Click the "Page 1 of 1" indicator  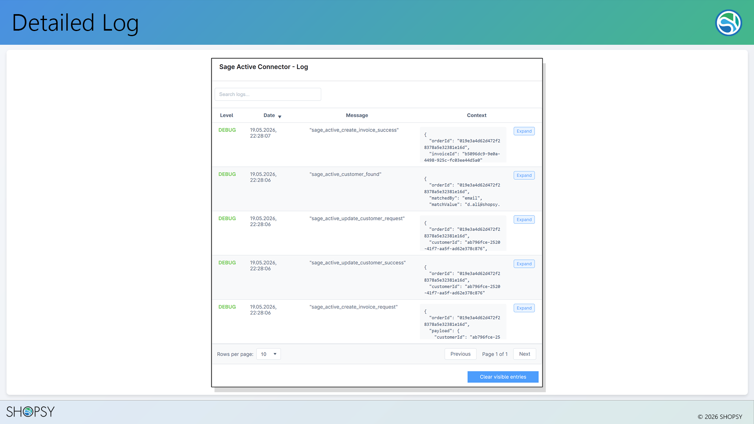click(x=495, y=354)
